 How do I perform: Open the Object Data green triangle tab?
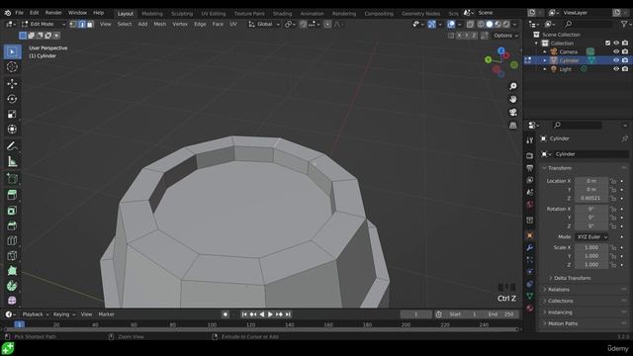(530, 296)
